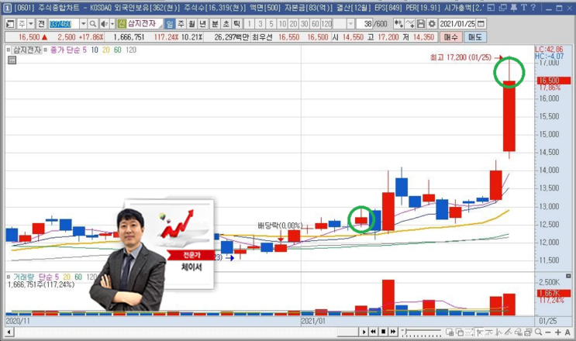Click the bottom toolbar overlapping windows icon
Image resolution: width=576 pixels, height=341 pixels.
point(459,332)
